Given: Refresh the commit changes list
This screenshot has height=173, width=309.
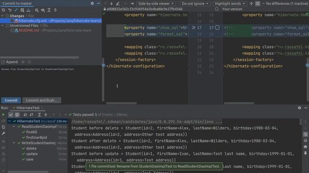Looking at the screenshot, I should [x=3, y=10].
